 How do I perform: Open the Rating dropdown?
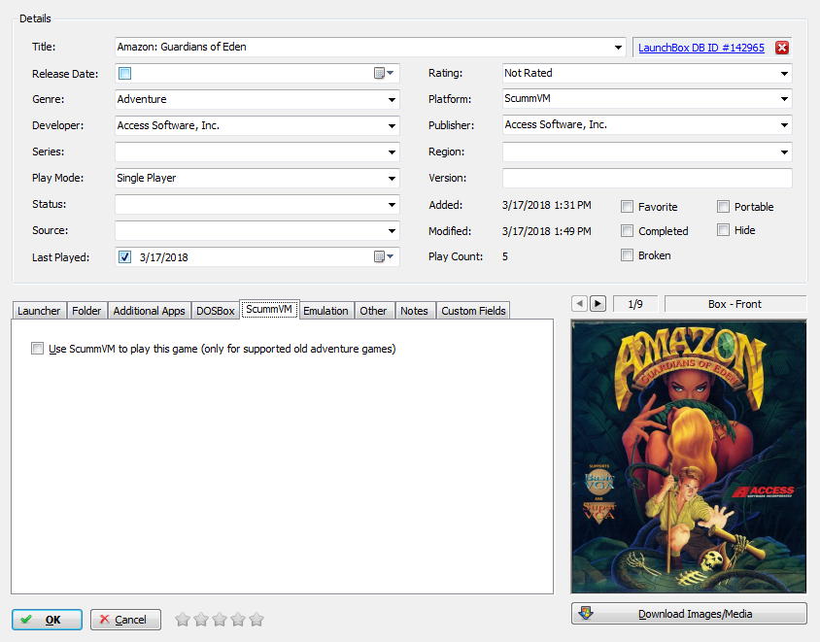(x=784, y=73)
